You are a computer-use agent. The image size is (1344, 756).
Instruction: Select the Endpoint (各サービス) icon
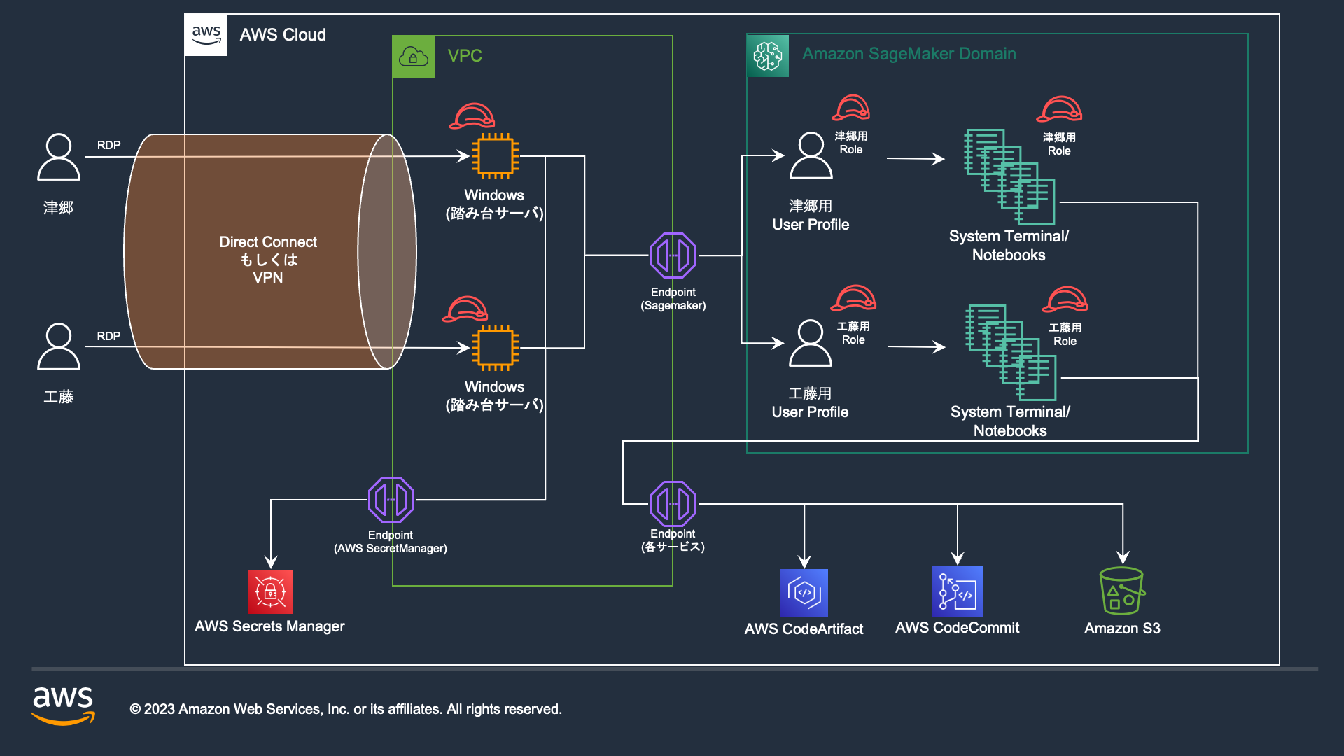point(673,504)
